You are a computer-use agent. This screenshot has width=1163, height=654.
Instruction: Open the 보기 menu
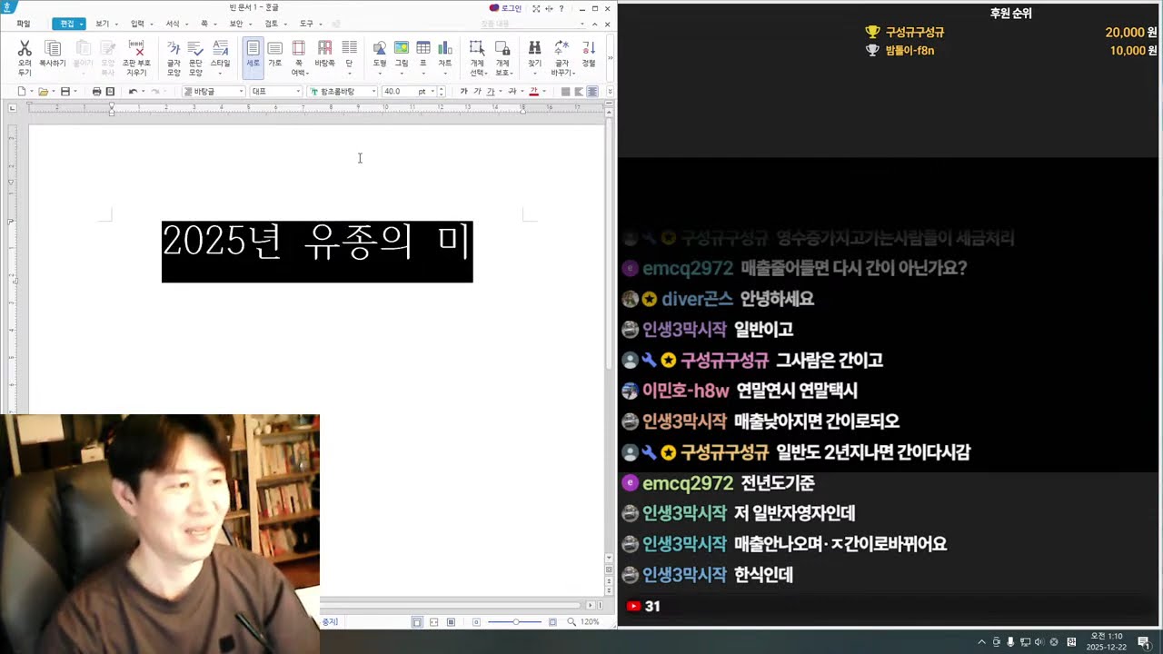(x=102, y=24)
